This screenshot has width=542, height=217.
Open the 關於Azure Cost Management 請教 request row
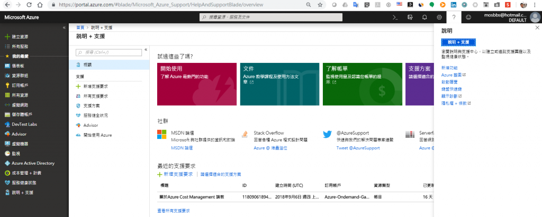pyautogui.click(x=295, y=197)
